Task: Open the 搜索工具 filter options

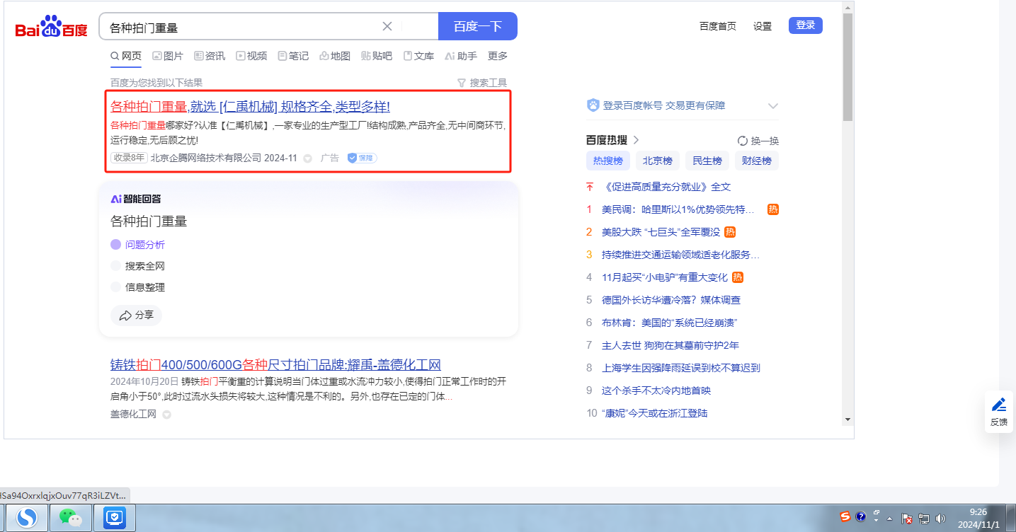Action: [482, 83]
